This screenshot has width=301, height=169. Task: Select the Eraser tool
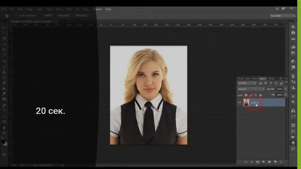[4, 83]
